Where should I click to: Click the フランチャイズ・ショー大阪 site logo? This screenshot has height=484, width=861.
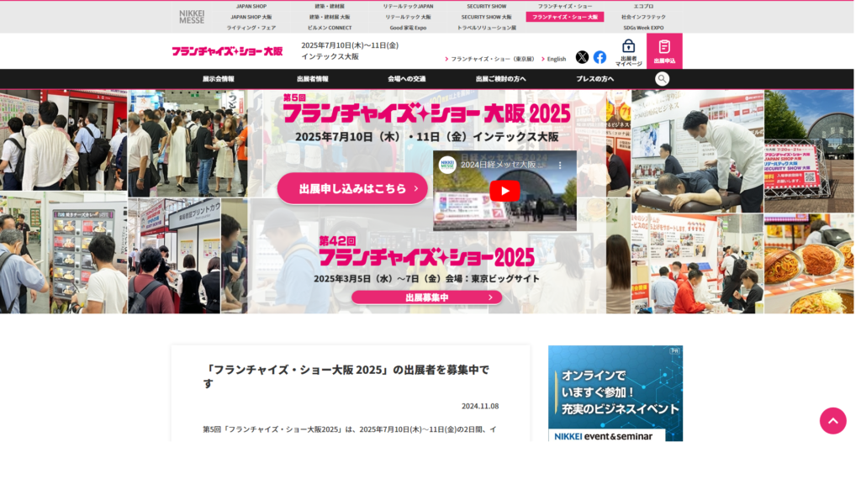coord(227,51)
